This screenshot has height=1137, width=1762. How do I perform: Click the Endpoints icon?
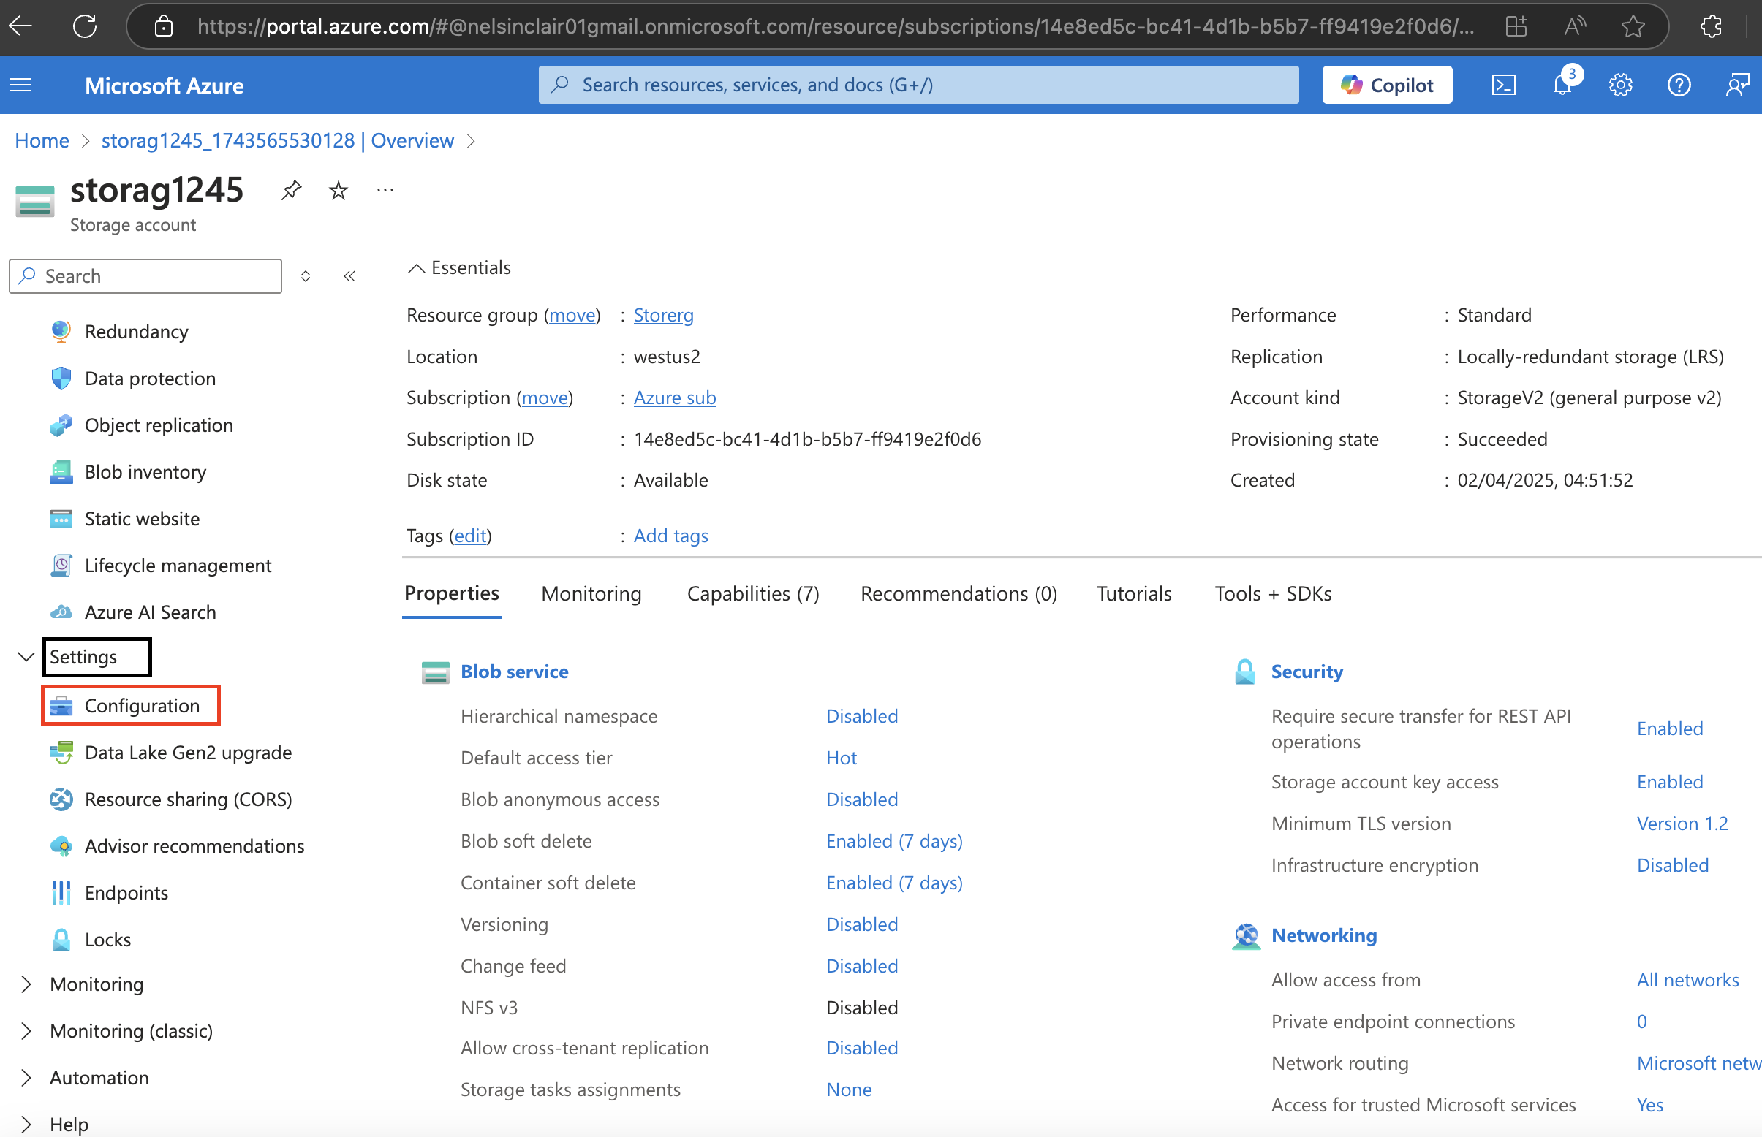(x=61, y=893)
